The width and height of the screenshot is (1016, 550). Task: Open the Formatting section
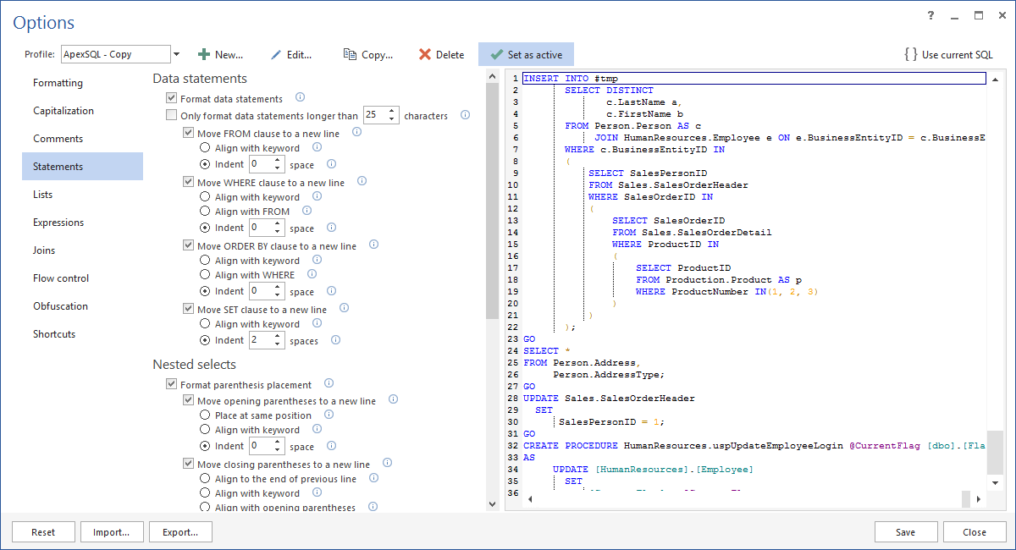82,83
